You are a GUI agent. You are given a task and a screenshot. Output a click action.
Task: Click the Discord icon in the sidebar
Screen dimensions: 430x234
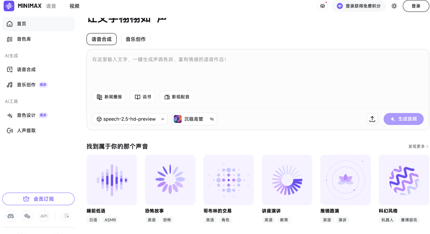point(11,216)
